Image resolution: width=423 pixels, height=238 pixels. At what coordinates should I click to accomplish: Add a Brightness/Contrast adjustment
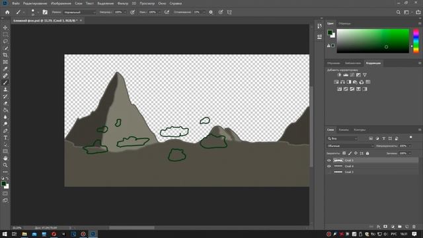[339, 75]
